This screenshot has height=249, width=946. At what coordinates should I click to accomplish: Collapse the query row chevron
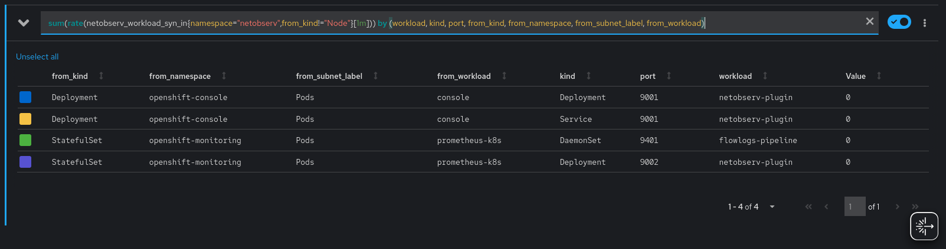coord(24,23)
